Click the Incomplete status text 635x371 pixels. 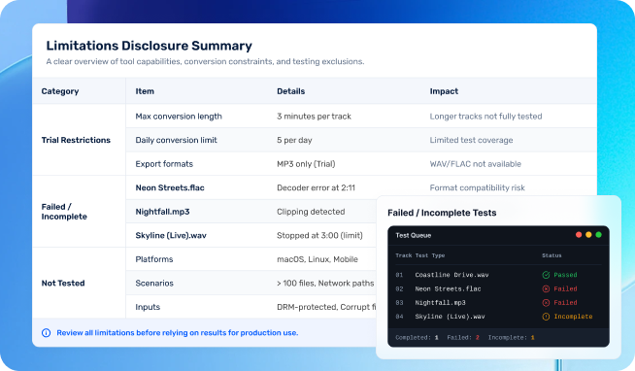(x=573, y=317)
